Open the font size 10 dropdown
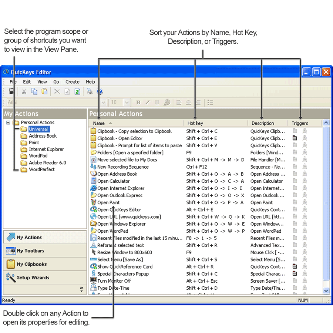The image size is (333, 333). (127, 102)
